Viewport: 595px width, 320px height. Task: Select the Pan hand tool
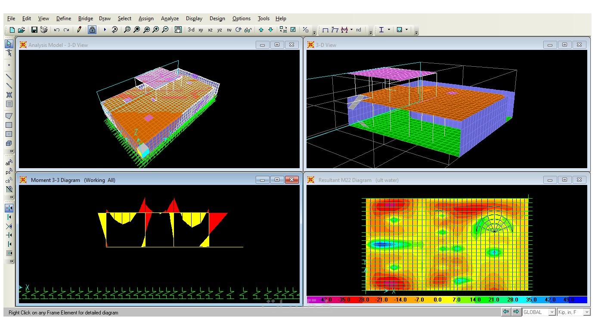point(178,30)
